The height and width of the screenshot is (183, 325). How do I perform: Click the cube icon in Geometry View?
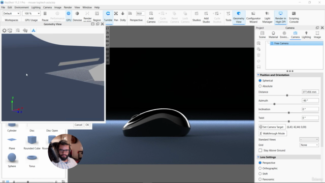pyautogui.click(x=10, y=30)
